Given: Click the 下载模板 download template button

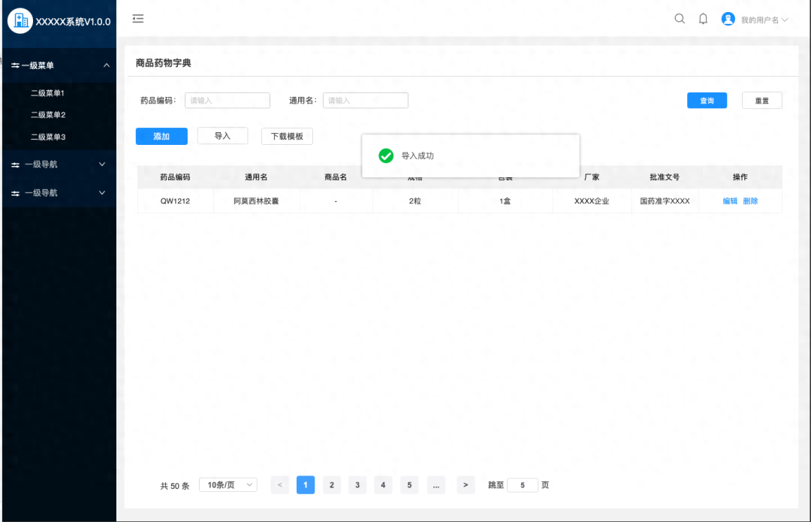Looking at the screenshot, I should (x=287, y=136).
